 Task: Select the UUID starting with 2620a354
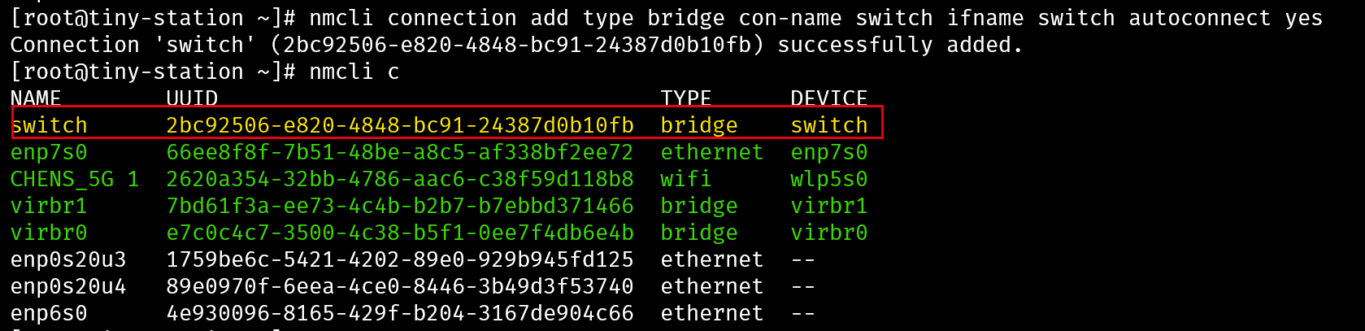(x=400, y=179)
